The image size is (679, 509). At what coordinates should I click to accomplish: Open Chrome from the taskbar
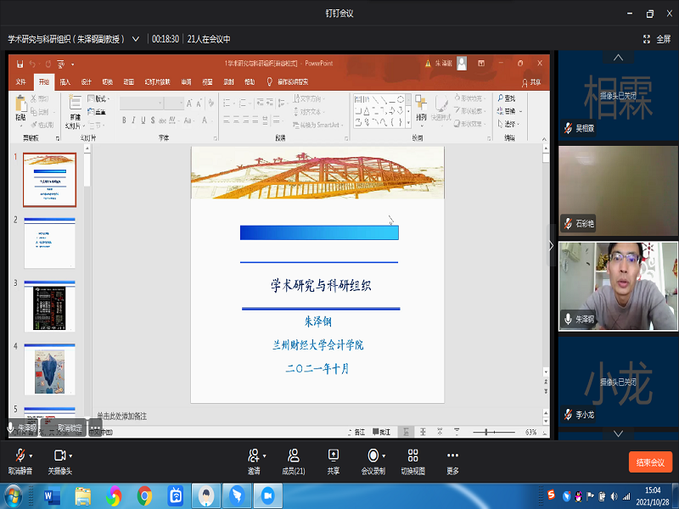[145, 495]
